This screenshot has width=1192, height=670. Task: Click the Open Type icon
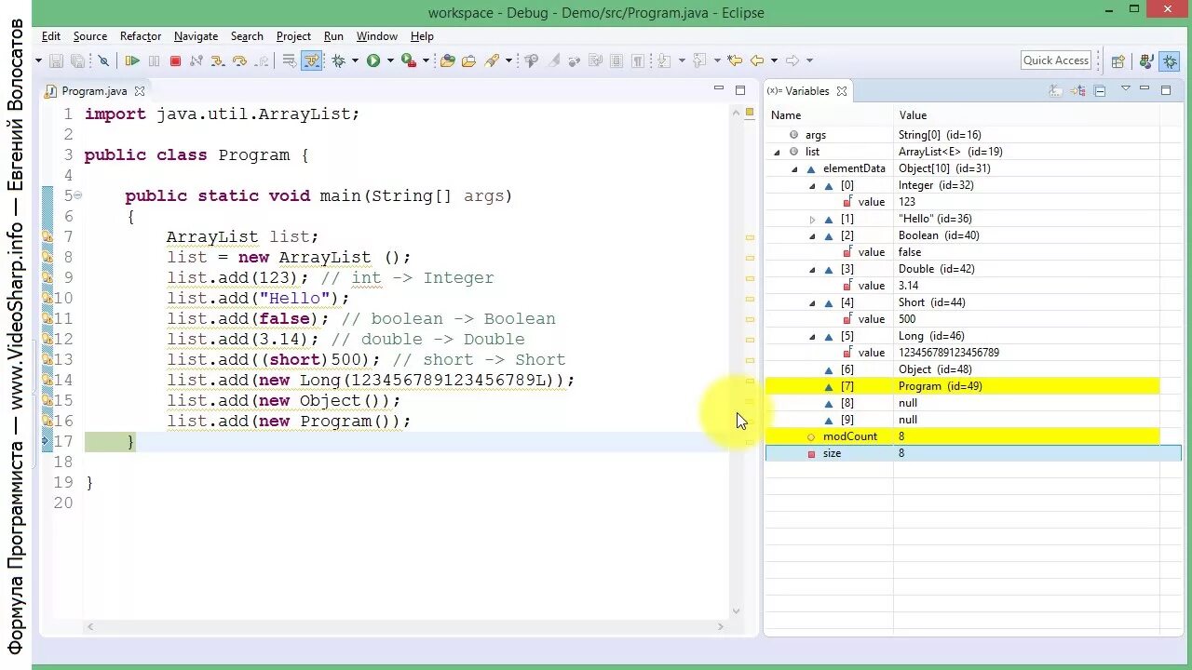(447, 60)
